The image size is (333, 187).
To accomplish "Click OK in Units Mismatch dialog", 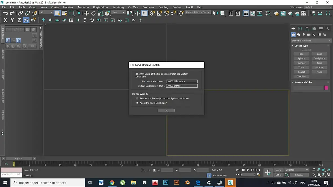I will click(166, 111).
